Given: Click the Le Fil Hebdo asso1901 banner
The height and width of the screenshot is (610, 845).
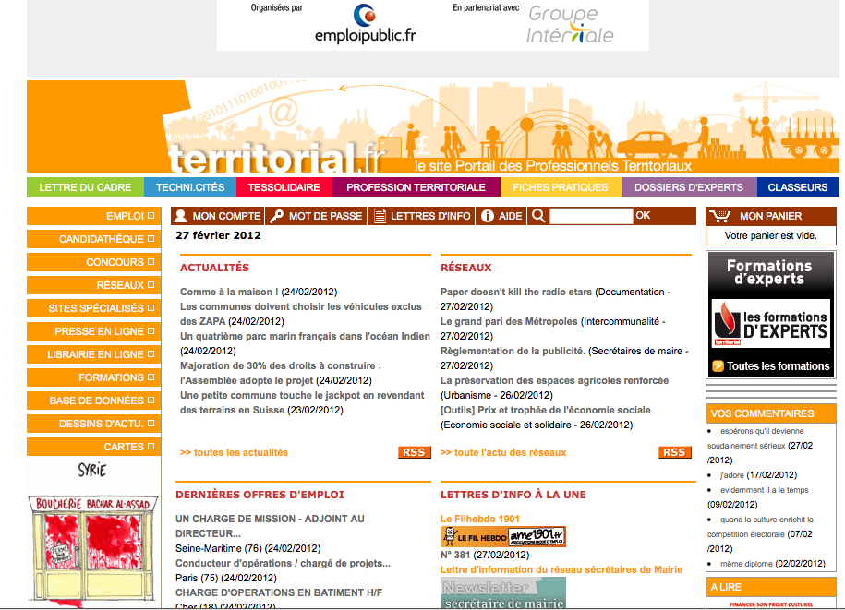Looking at the screenshot, I should [x=502, y=537].
